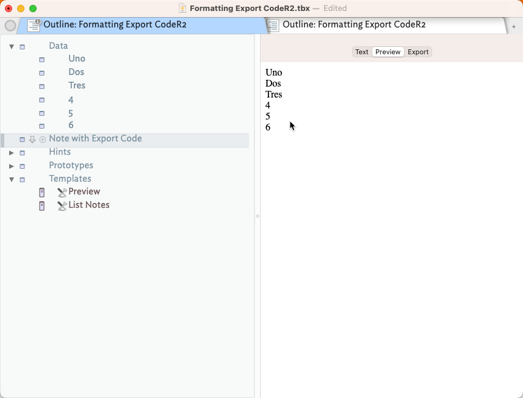Click the template icon beside Preview
The height and width of the screenshot is (398, 523).
[41, 192]
